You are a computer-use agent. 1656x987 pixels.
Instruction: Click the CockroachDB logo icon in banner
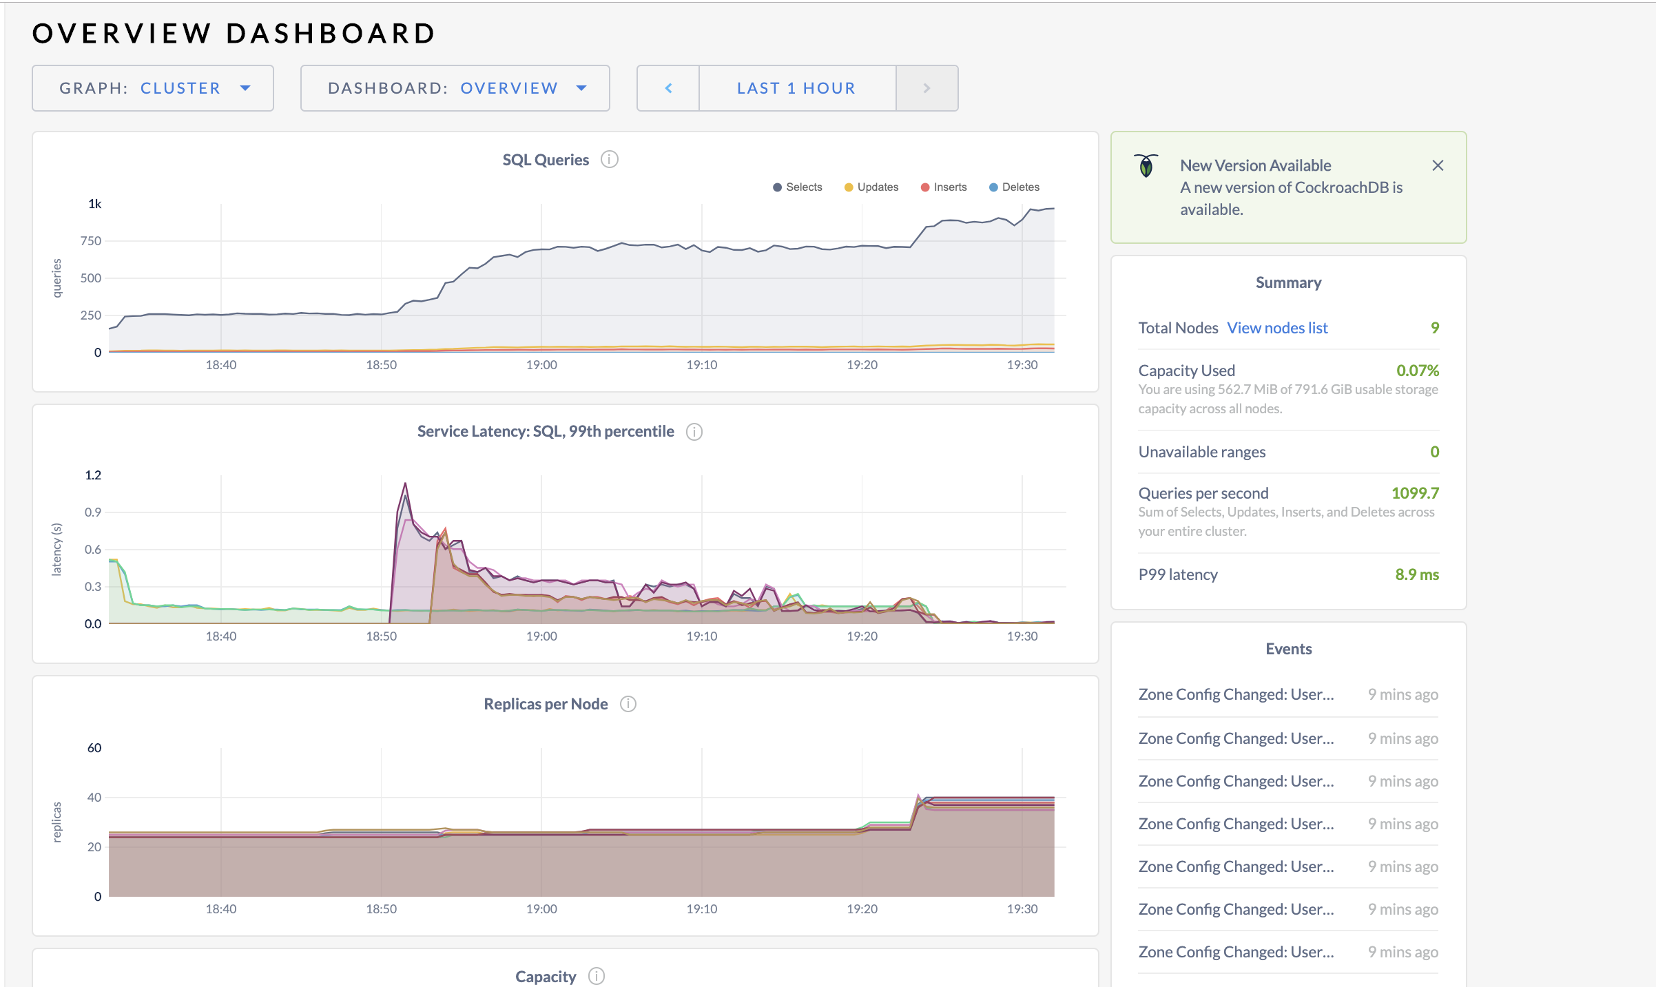pos(1146,166)
